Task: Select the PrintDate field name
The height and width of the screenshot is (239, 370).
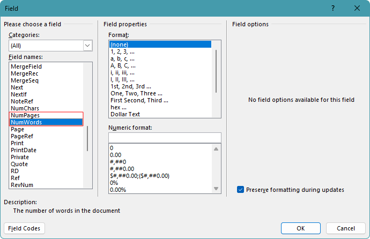Action: coord(24,150)
